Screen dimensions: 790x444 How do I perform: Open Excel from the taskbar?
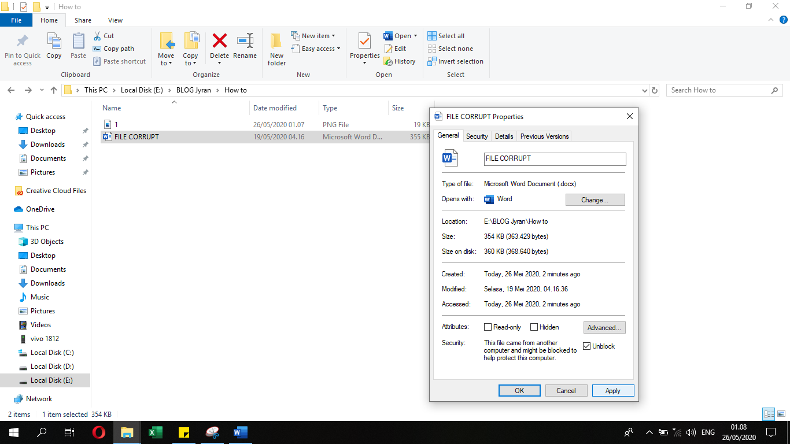pos(155,432)
